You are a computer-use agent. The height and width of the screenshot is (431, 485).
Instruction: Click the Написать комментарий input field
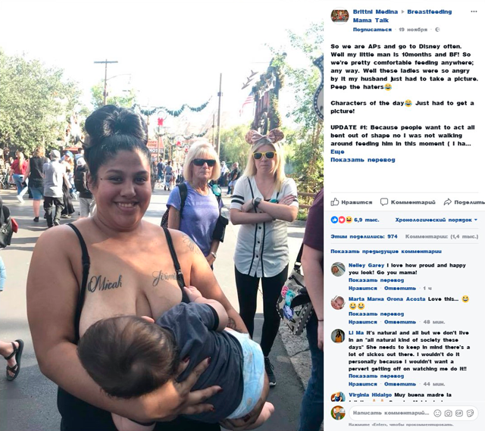[x=391, y=413]
